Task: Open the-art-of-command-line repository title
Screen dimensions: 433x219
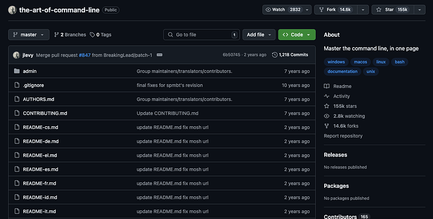Action: click(x=59, y=10)
